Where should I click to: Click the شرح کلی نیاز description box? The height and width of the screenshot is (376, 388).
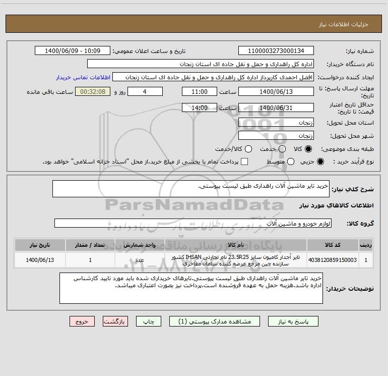point(191,189)
